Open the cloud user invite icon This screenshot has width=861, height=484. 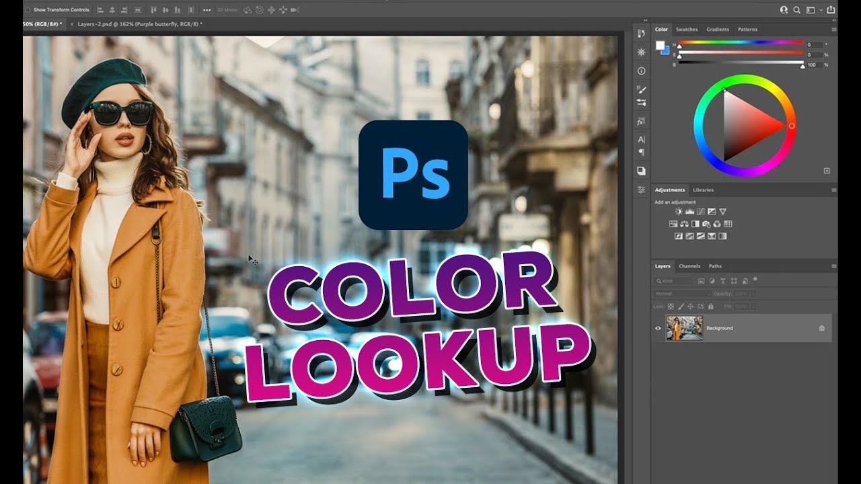[784, 9]
